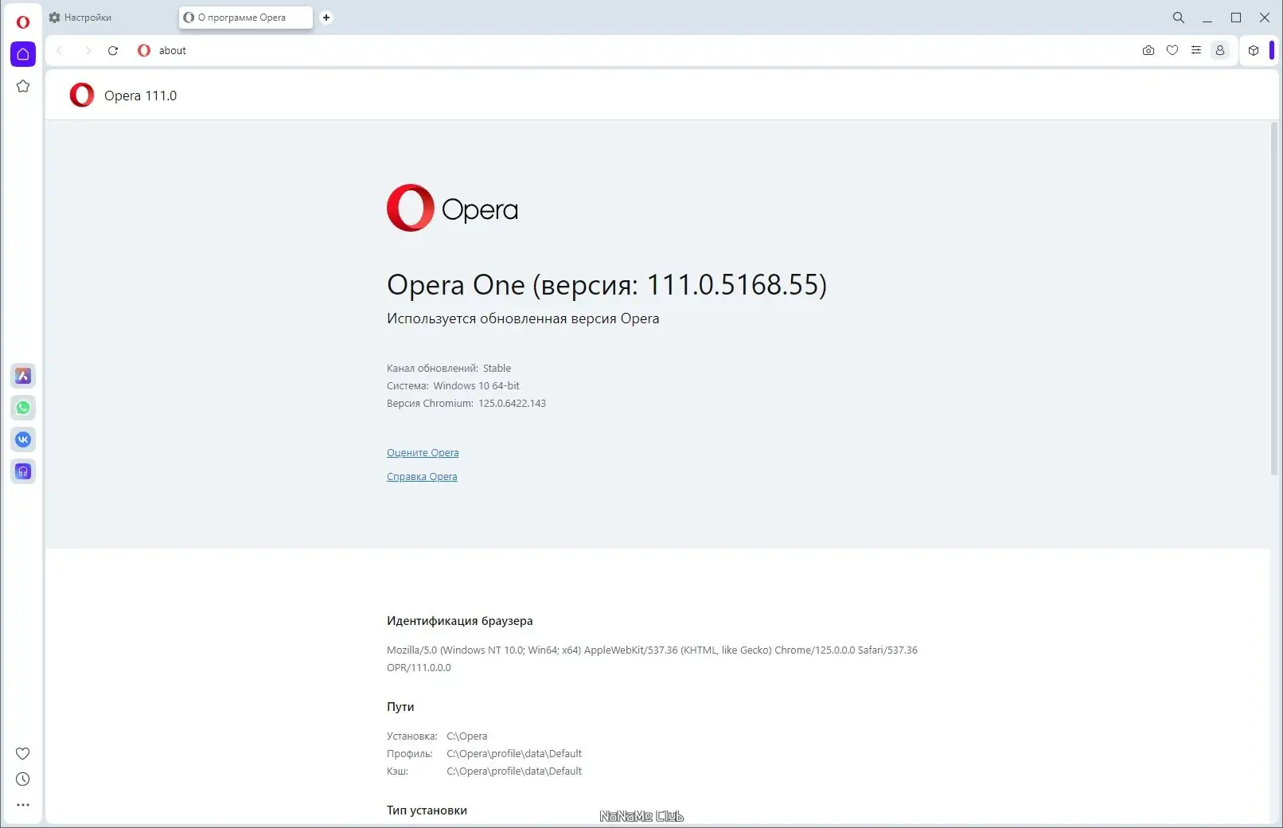Click the Идентификация браузера heading

pos(460,621)
